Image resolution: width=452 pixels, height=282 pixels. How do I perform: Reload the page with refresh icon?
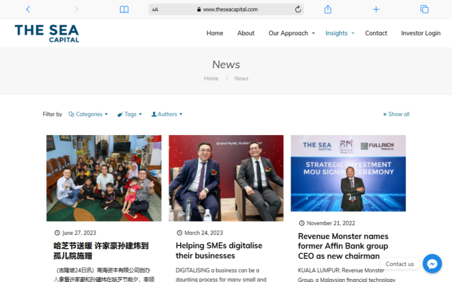pyautogui.click(x=298, y=9)
